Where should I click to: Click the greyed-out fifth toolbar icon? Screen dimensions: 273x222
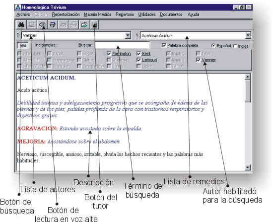[63, 24]
